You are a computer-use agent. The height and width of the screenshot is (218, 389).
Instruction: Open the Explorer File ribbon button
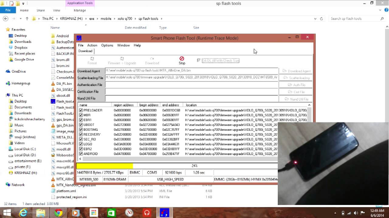[8, 10]
